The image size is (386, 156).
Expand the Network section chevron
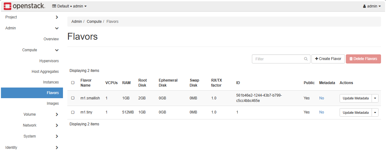pos(57,125)
